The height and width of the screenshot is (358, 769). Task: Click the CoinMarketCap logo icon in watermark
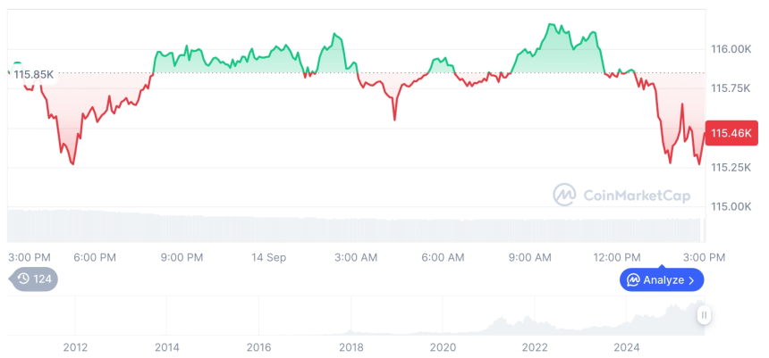point(564,194)
